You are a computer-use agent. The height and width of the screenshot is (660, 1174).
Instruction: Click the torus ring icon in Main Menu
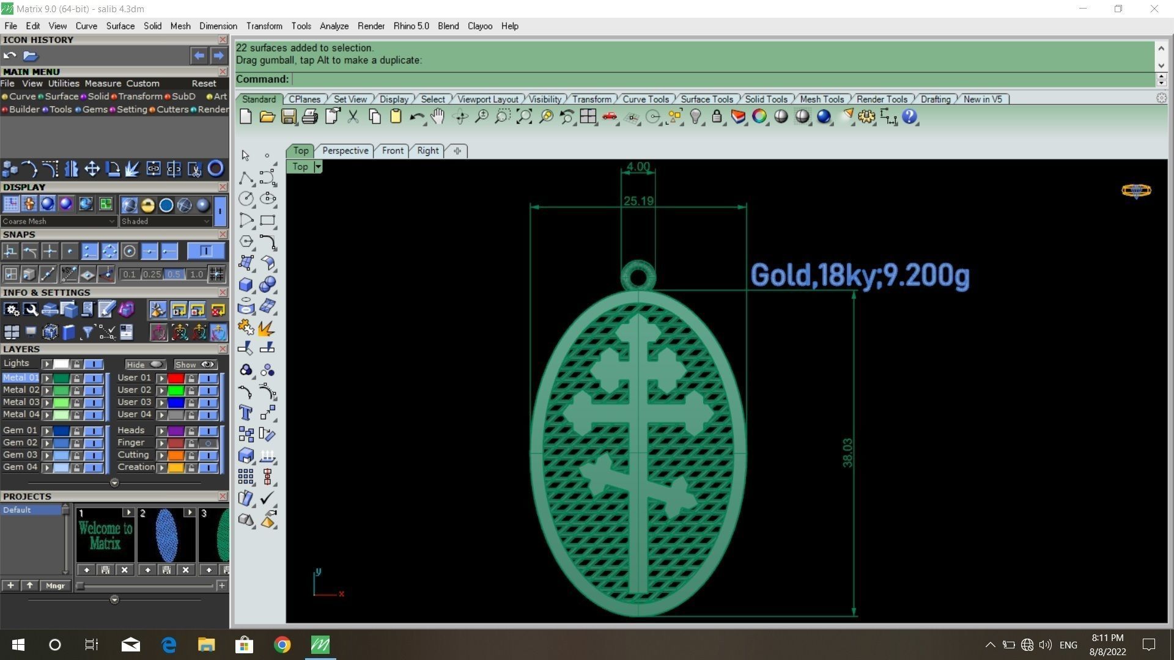(216, 169)
